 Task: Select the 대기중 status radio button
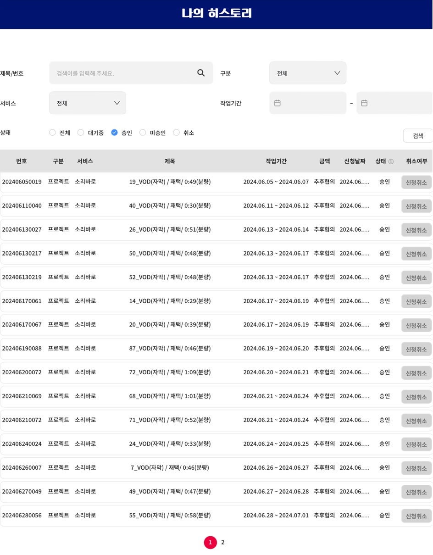81,133
